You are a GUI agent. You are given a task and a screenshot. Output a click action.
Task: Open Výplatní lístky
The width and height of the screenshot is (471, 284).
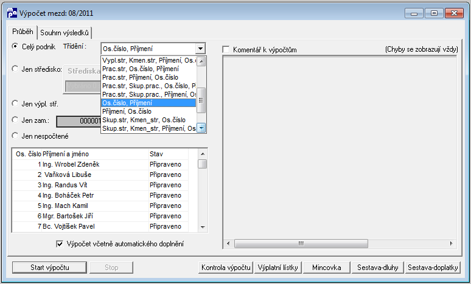pyautogui.click(x=278, y=268)
